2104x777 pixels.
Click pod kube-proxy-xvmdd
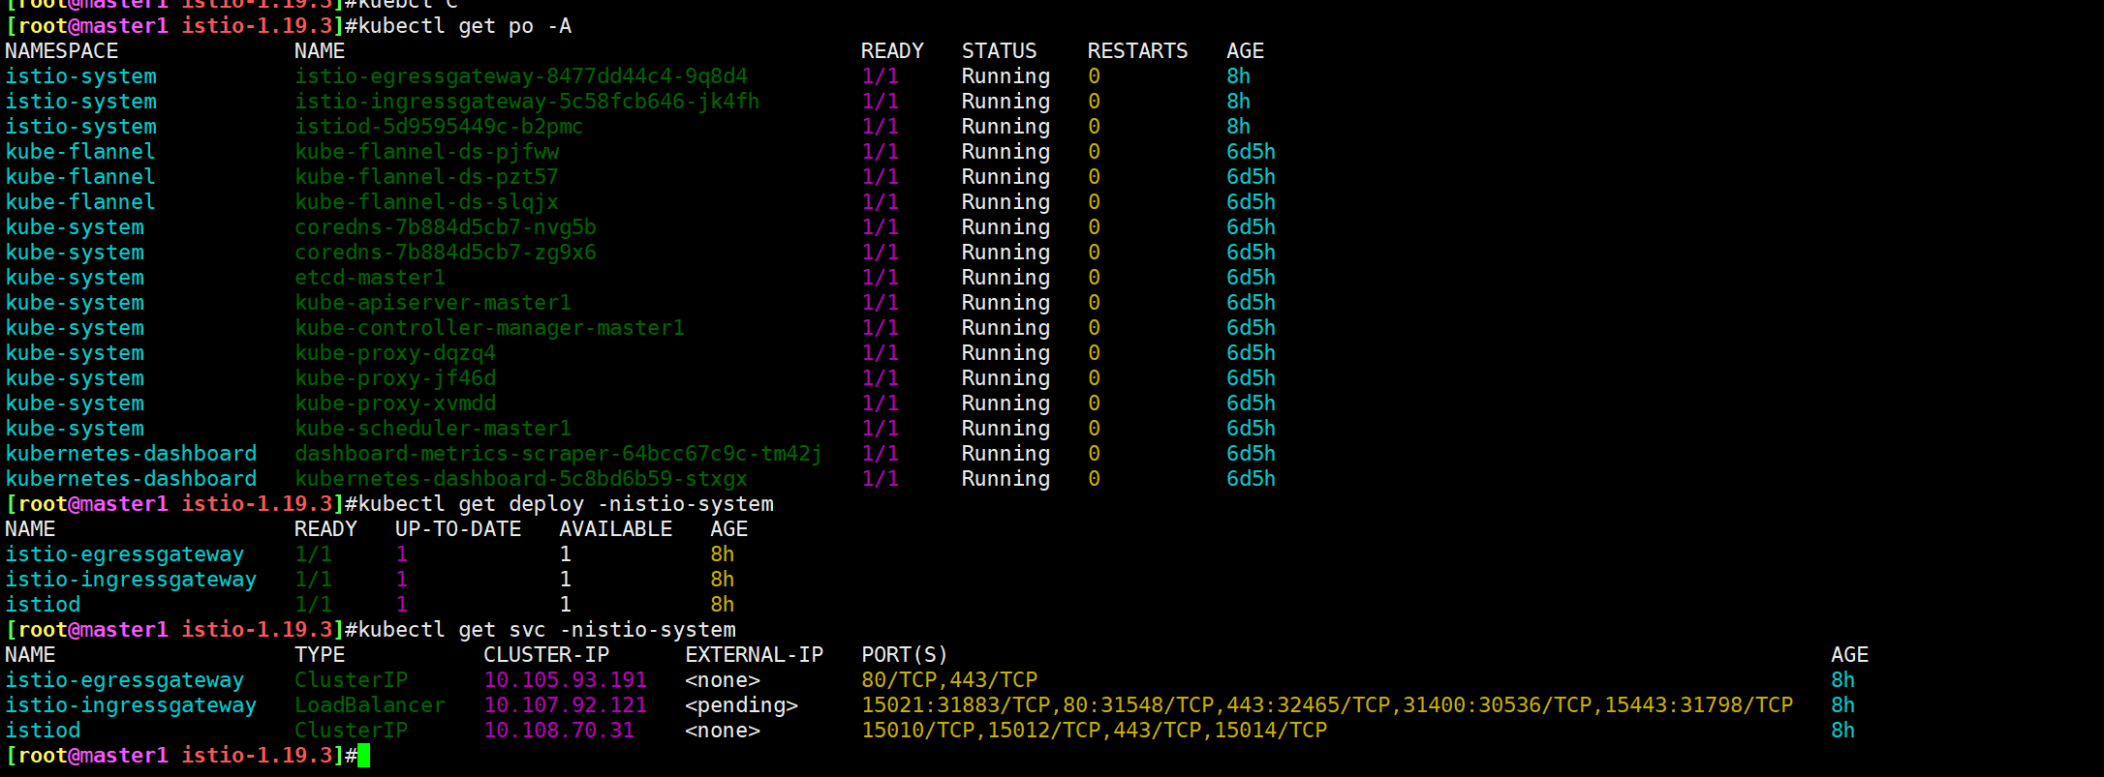pos(395,403)
